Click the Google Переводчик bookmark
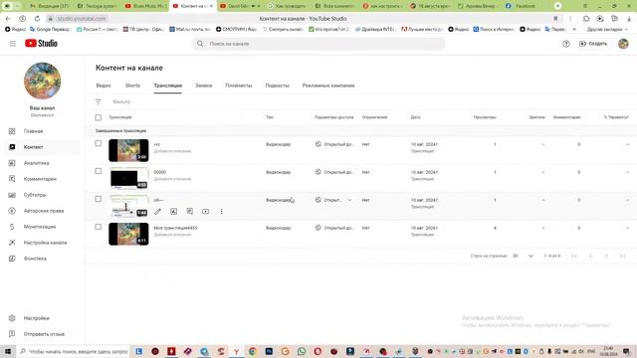637x358 pixels. click(x=51, y=29)
